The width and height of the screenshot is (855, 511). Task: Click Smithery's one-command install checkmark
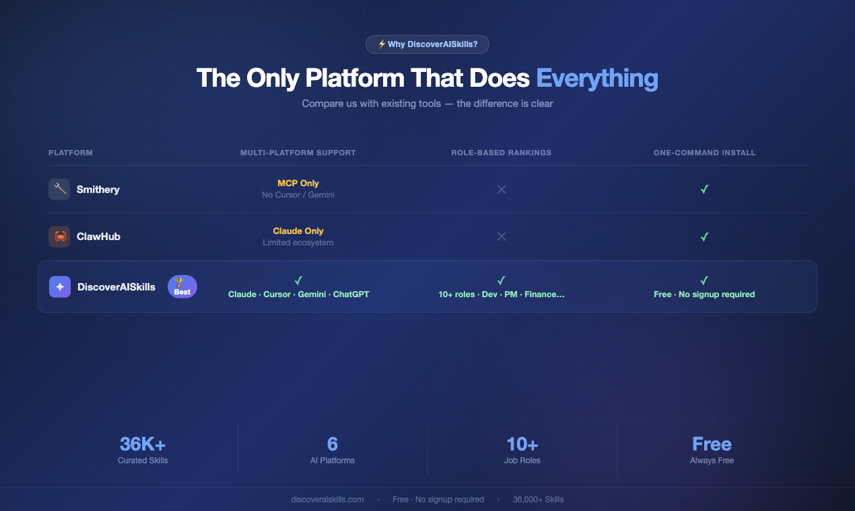704,190
